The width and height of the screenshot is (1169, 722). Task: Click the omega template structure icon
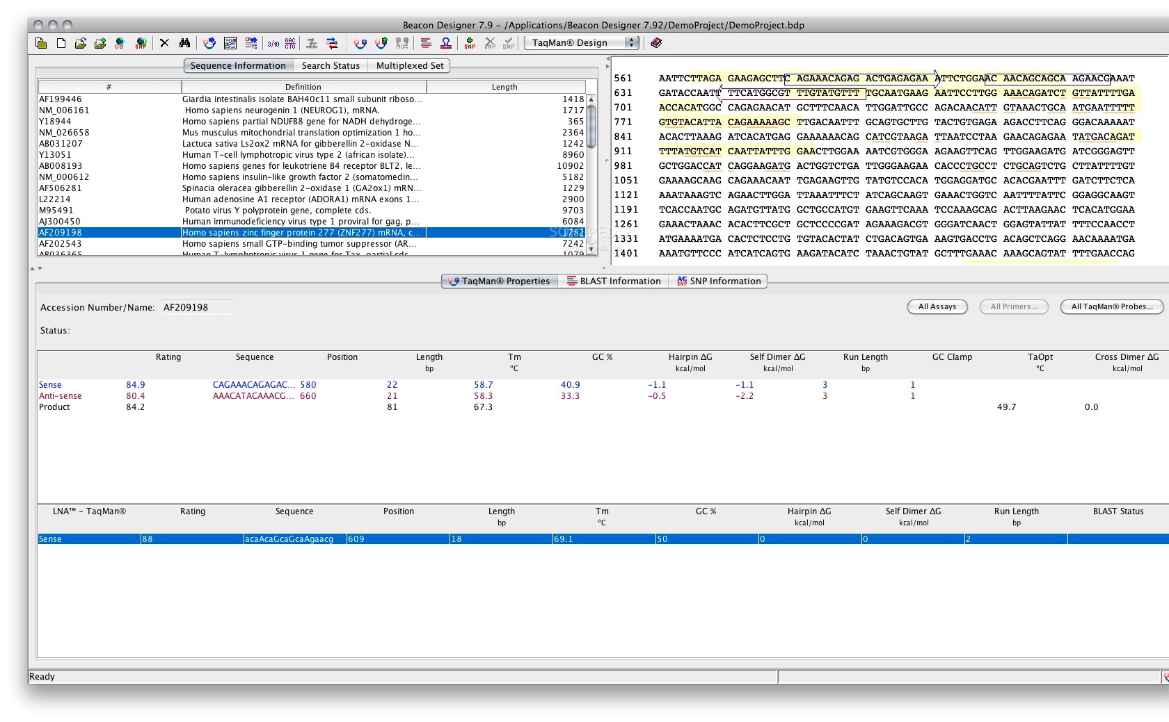click(446, 43)
